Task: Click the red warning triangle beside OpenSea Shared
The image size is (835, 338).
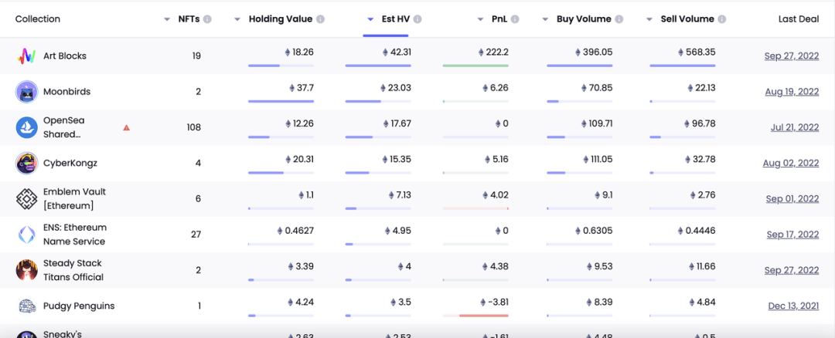Action: pyautogui.click(x=126, y=127)
